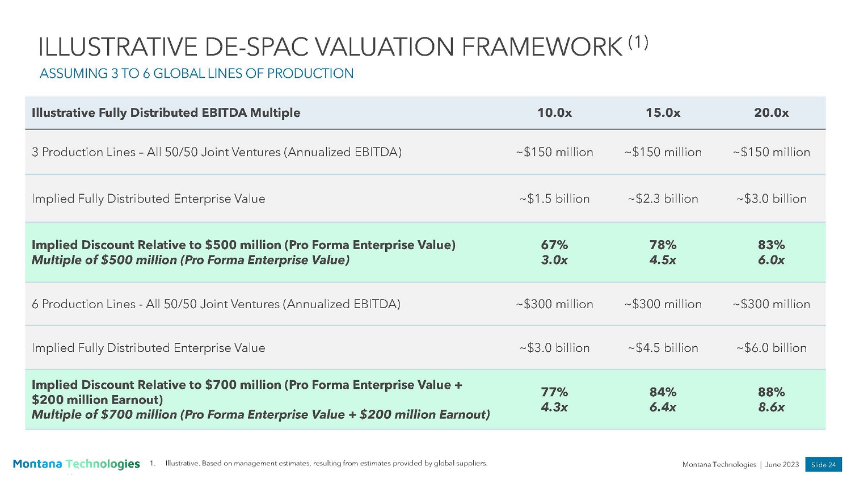
Task: Click the '3 Production Lines' row label
Action: pos(216,152)
